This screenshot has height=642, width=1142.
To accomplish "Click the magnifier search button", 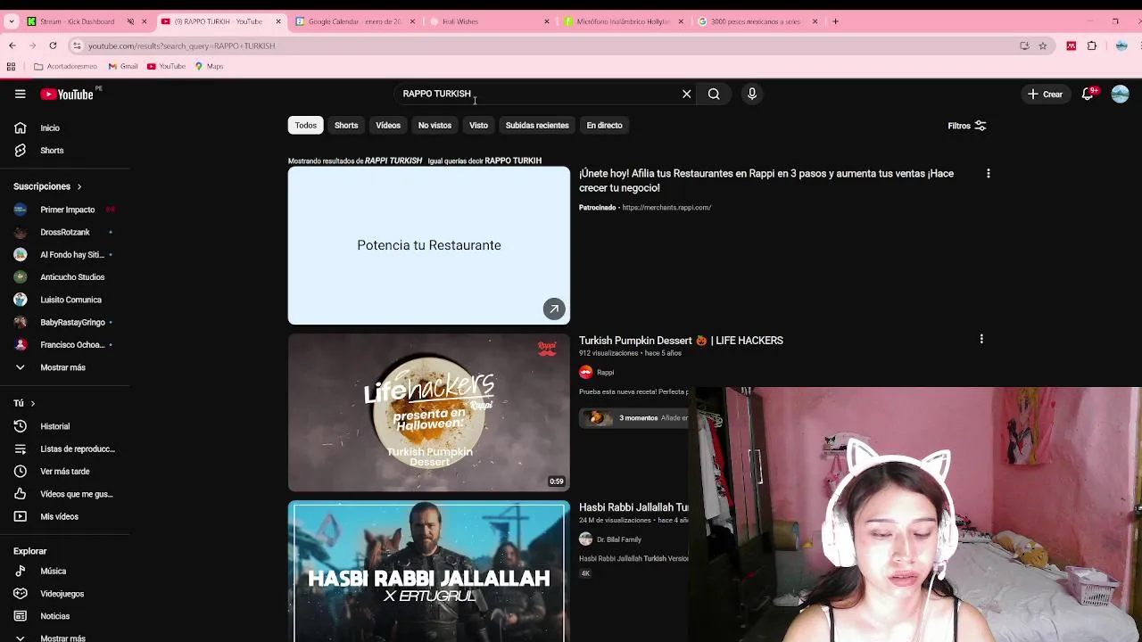I will point(714,94).
